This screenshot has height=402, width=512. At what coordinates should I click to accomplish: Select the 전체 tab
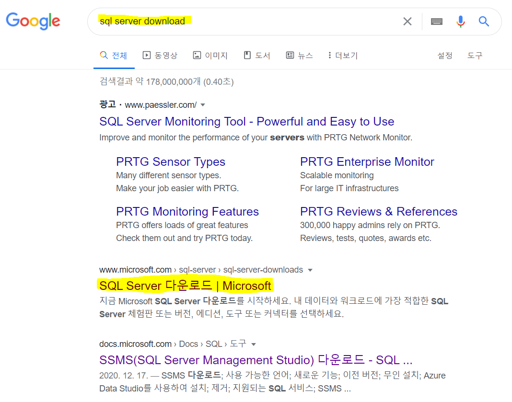114,56
